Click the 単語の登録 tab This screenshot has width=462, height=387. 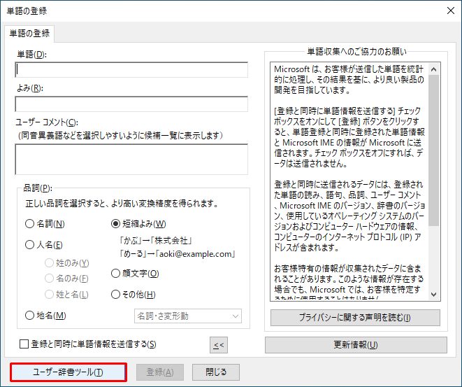[x=29, y=34]
